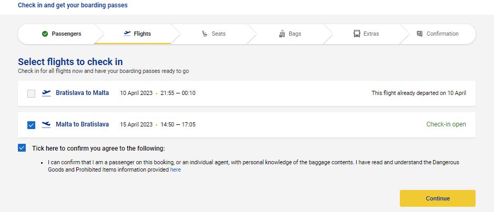This screenshot has width=494, height=212.
Task: Click the landing plane icon for Malta to Bratislava
Action: [x=46, y=125]
